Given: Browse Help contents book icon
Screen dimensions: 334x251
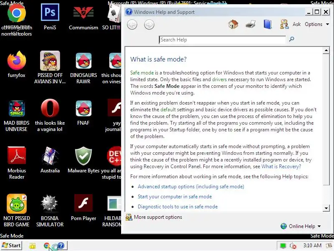Looking at the screenshot, I should click(x=268, y=24).
